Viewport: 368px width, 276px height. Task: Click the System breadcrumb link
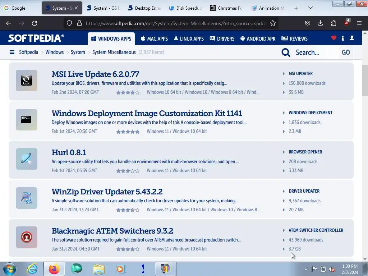tap(78, 52)
